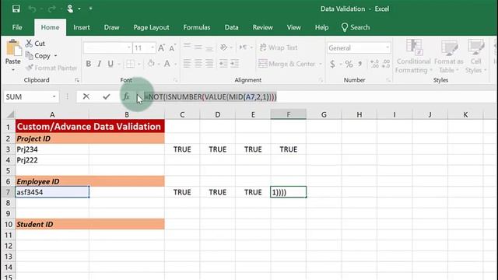Toggle Underline formatting

(x=110, y=64)
